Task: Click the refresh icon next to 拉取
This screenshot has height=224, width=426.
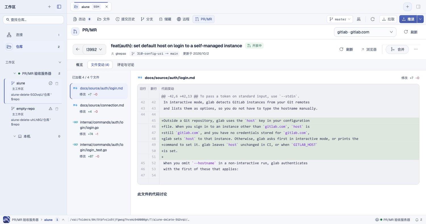Action: click(x=373, y=19)
